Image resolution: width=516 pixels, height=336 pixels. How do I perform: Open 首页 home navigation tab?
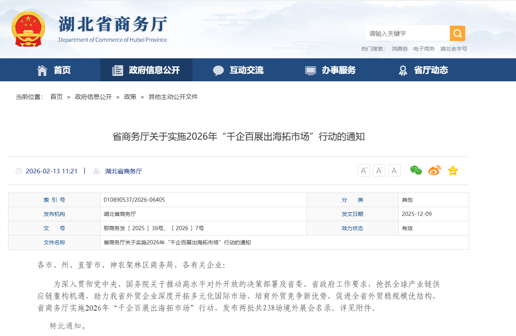coord(54,70)
